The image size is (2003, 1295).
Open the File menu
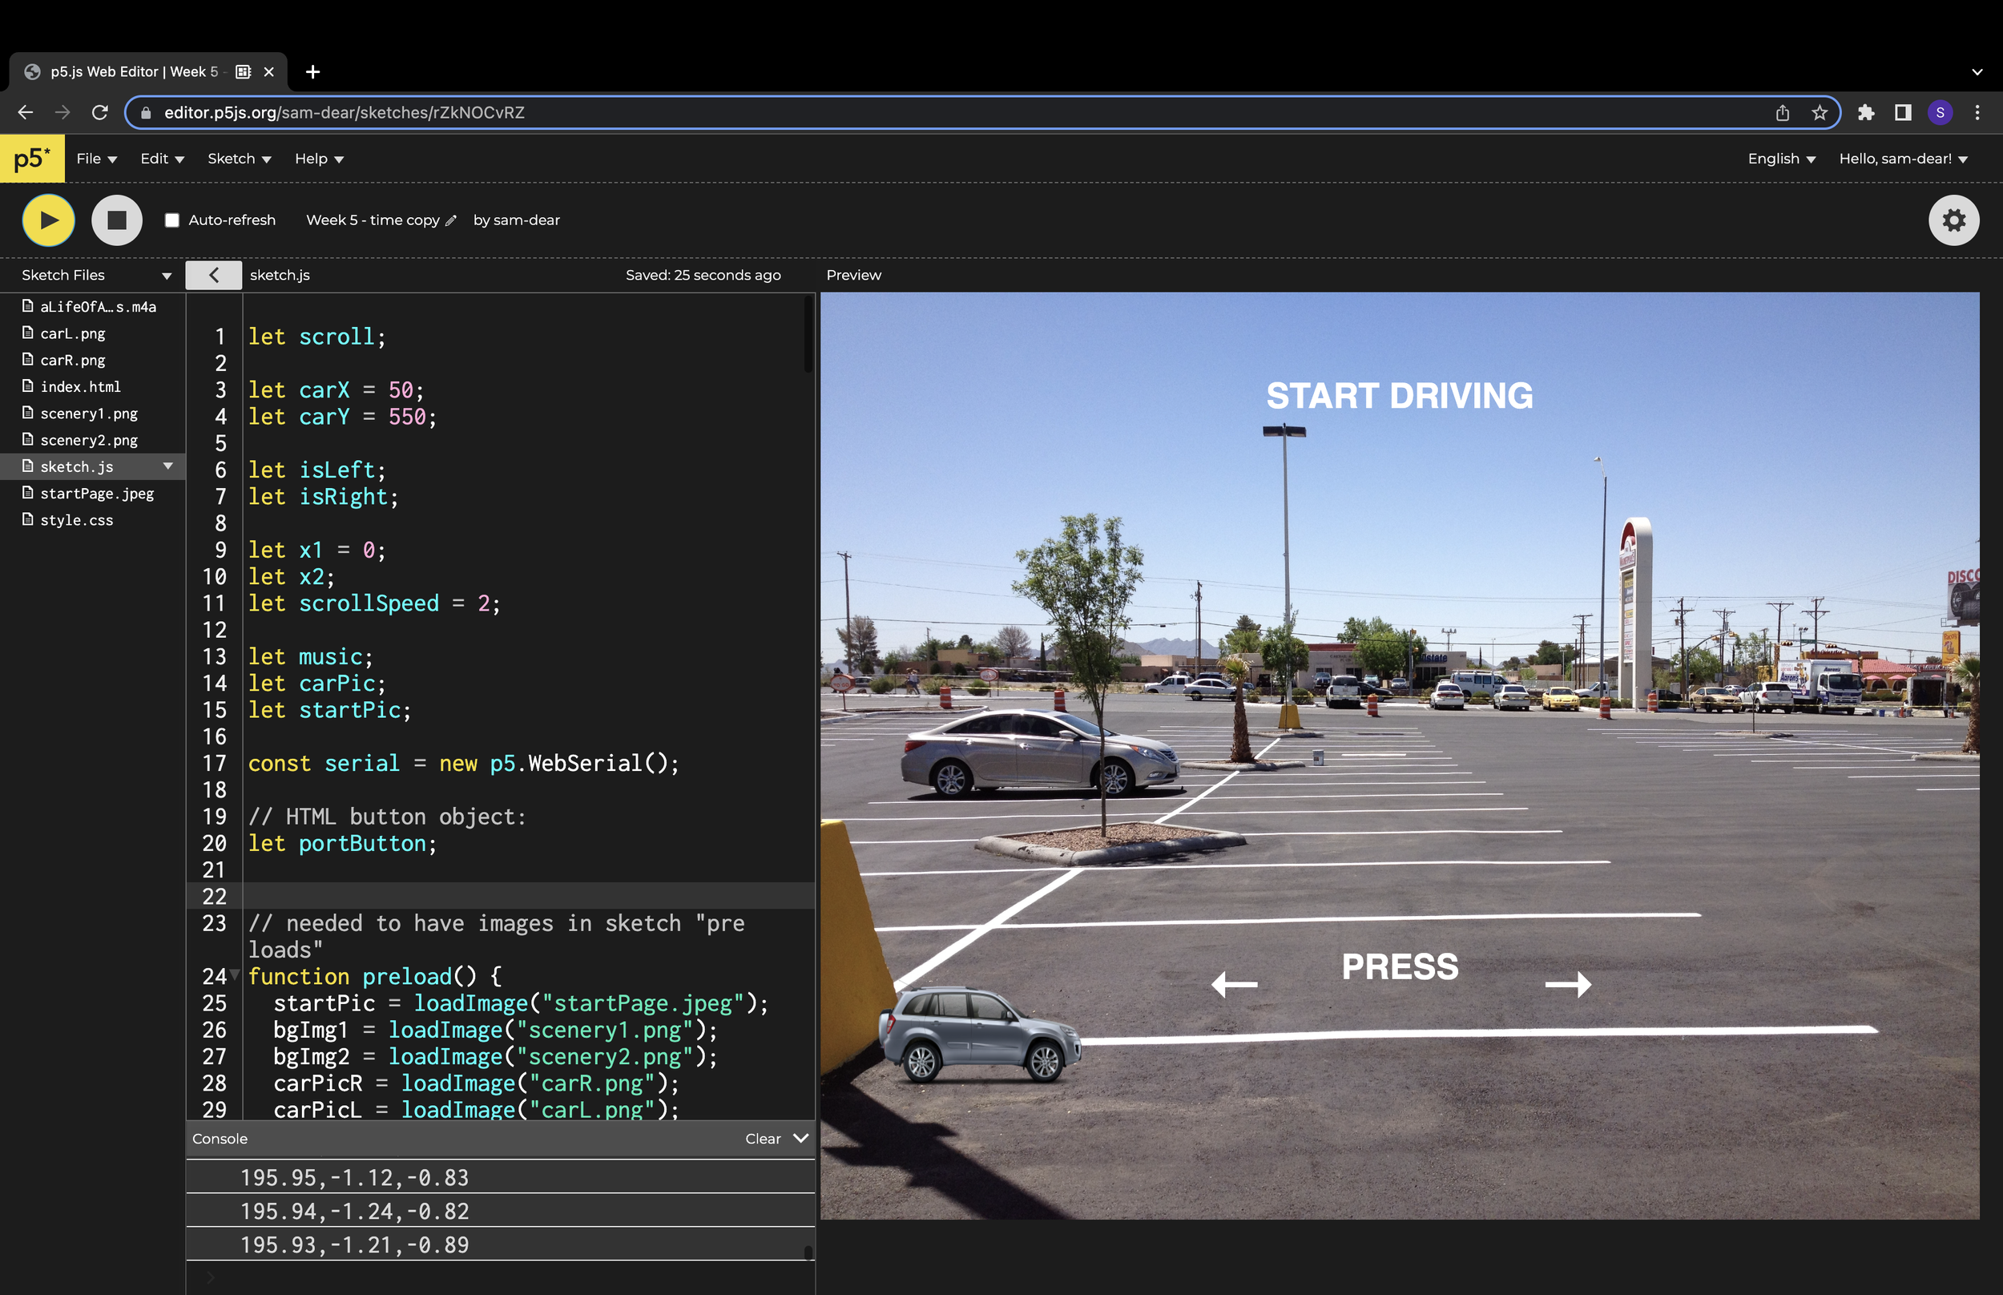(96, 159)
